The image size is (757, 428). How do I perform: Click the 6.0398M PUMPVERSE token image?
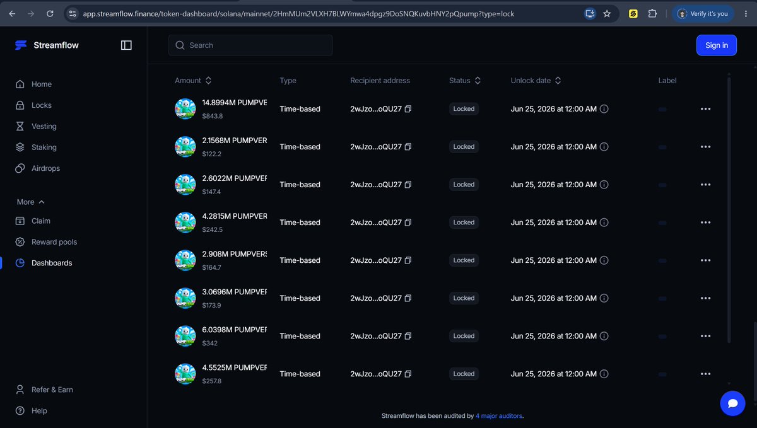(x=185, y=336)
